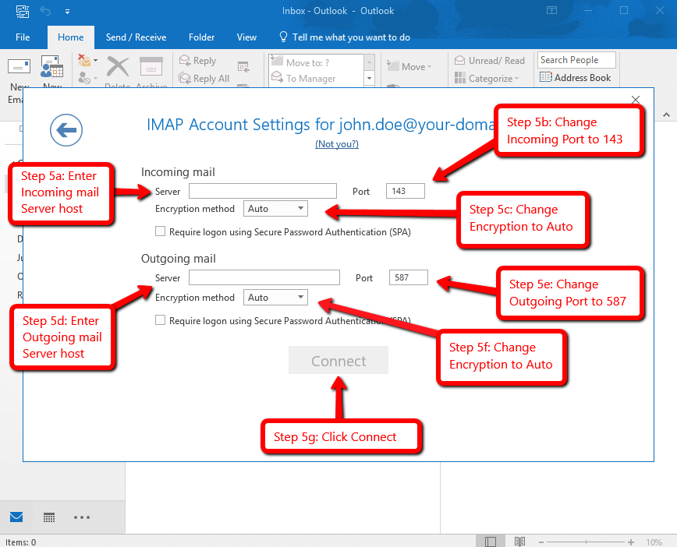Click the Archive box icon

tap(151, 67)
